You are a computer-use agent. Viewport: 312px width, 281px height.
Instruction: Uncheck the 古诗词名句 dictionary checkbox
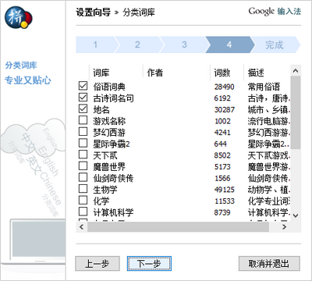(83, 97)
